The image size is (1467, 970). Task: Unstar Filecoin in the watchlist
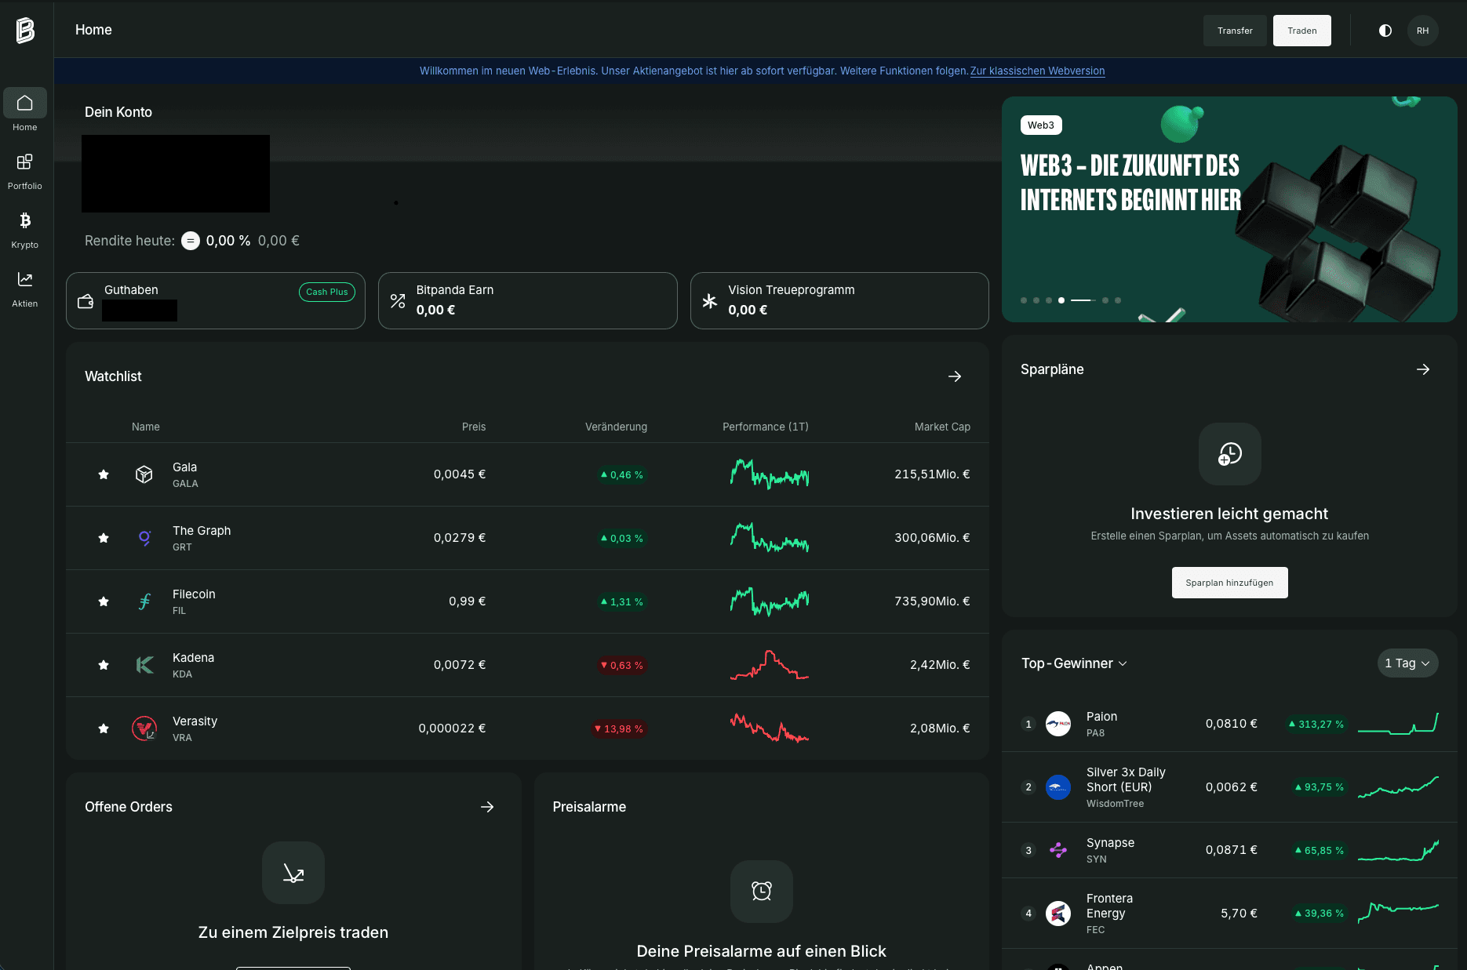point(104,601)
